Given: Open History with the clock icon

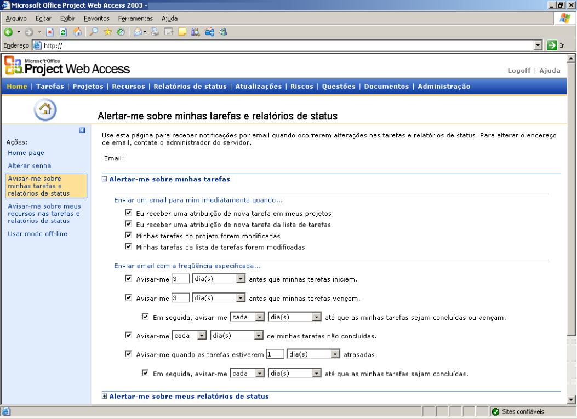Looking at the screenshot, I should click(x=121, y=32).
